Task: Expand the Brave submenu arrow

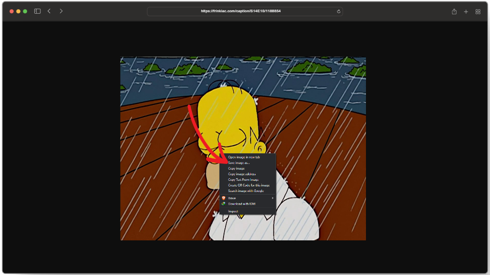Action: pyautogui.click(x=273, y=198)
